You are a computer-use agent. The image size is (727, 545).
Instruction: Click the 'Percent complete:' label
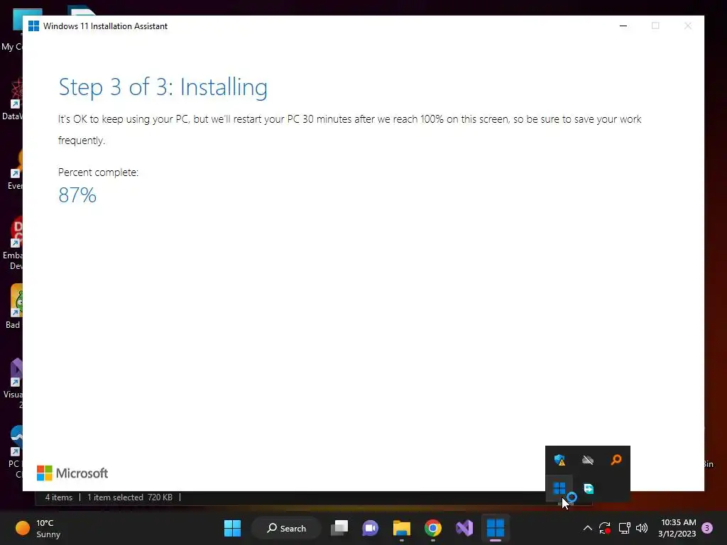98,172
